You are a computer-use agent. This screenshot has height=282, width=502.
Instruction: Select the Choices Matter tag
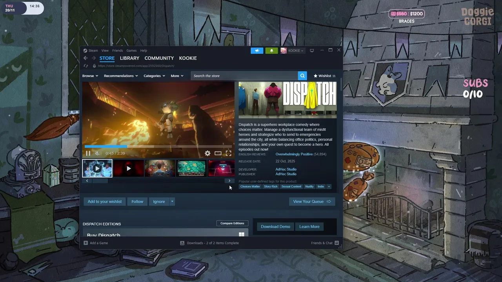250,186
